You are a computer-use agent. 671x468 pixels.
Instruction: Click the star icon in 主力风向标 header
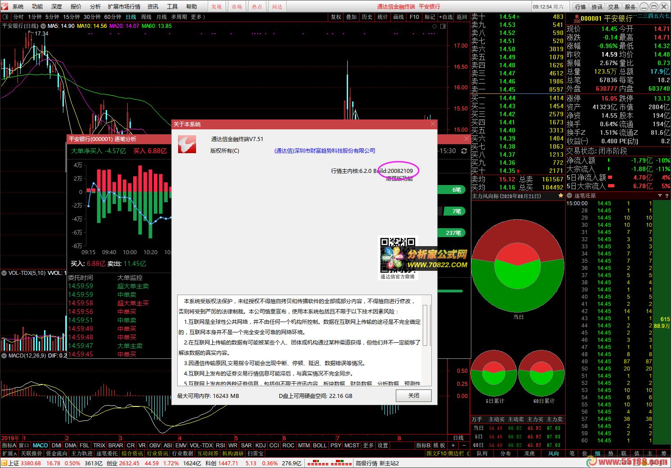(560, 196)
